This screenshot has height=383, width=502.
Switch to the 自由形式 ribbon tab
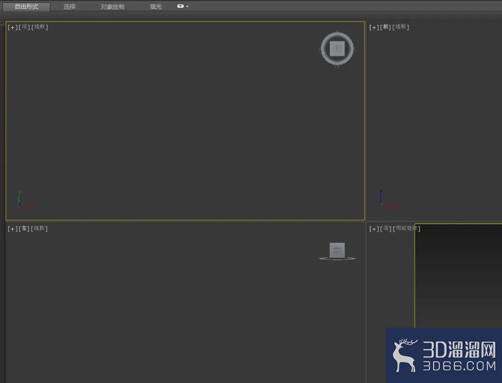[x=27, y=6]
